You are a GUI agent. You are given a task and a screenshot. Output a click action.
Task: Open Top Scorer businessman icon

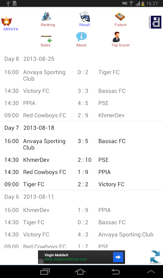[x=116, y=37]
